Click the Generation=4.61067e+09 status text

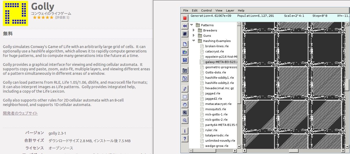click(x=211, y=16)
